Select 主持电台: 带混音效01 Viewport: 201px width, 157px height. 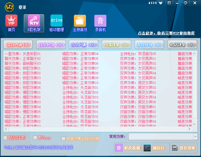81,112
